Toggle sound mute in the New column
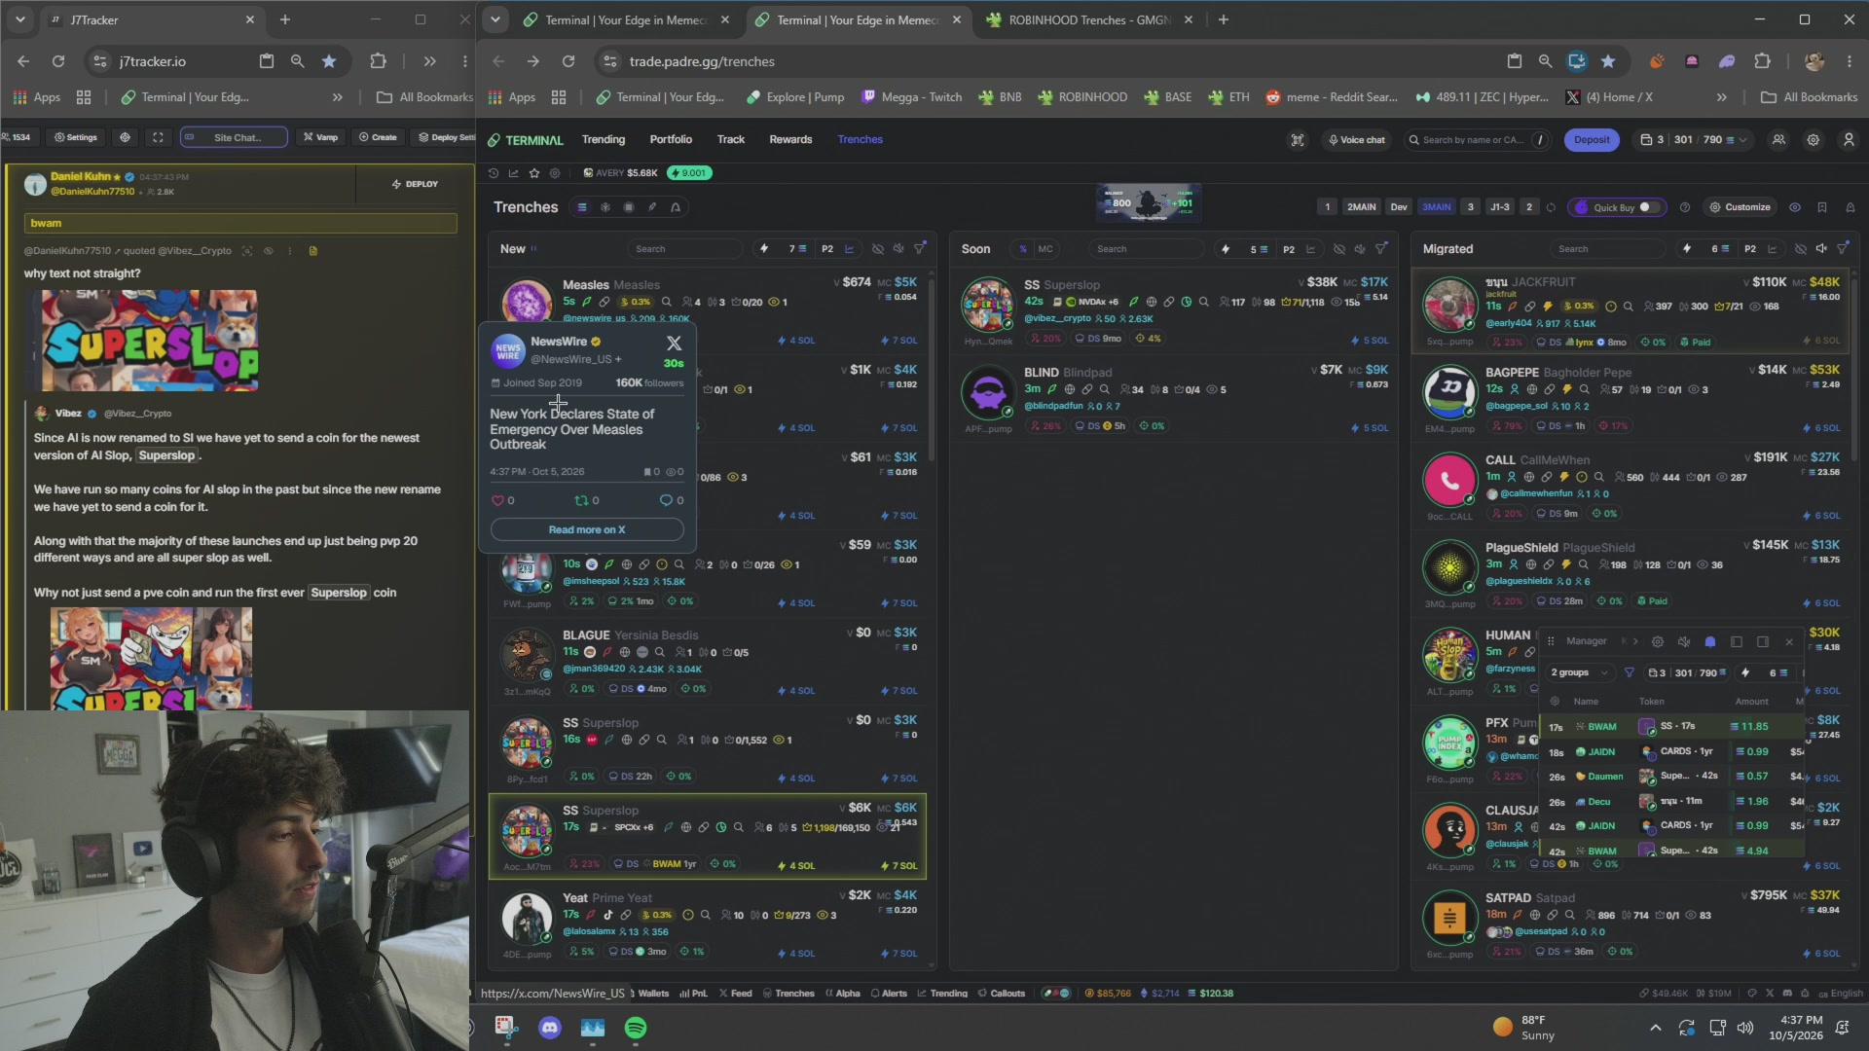The width and height of the screenshot is (1869, 1051). point(898,249)
